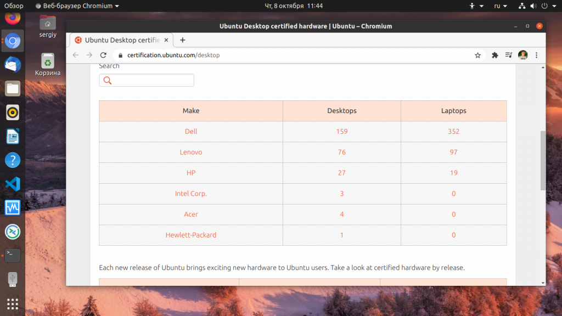Open the Terminal from the dock
The image size is (562, 316).
tap(13, 256)
